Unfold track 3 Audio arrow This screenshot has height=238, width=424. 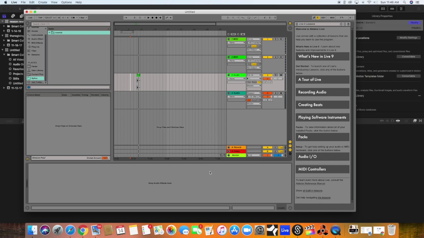pos(229,75)
